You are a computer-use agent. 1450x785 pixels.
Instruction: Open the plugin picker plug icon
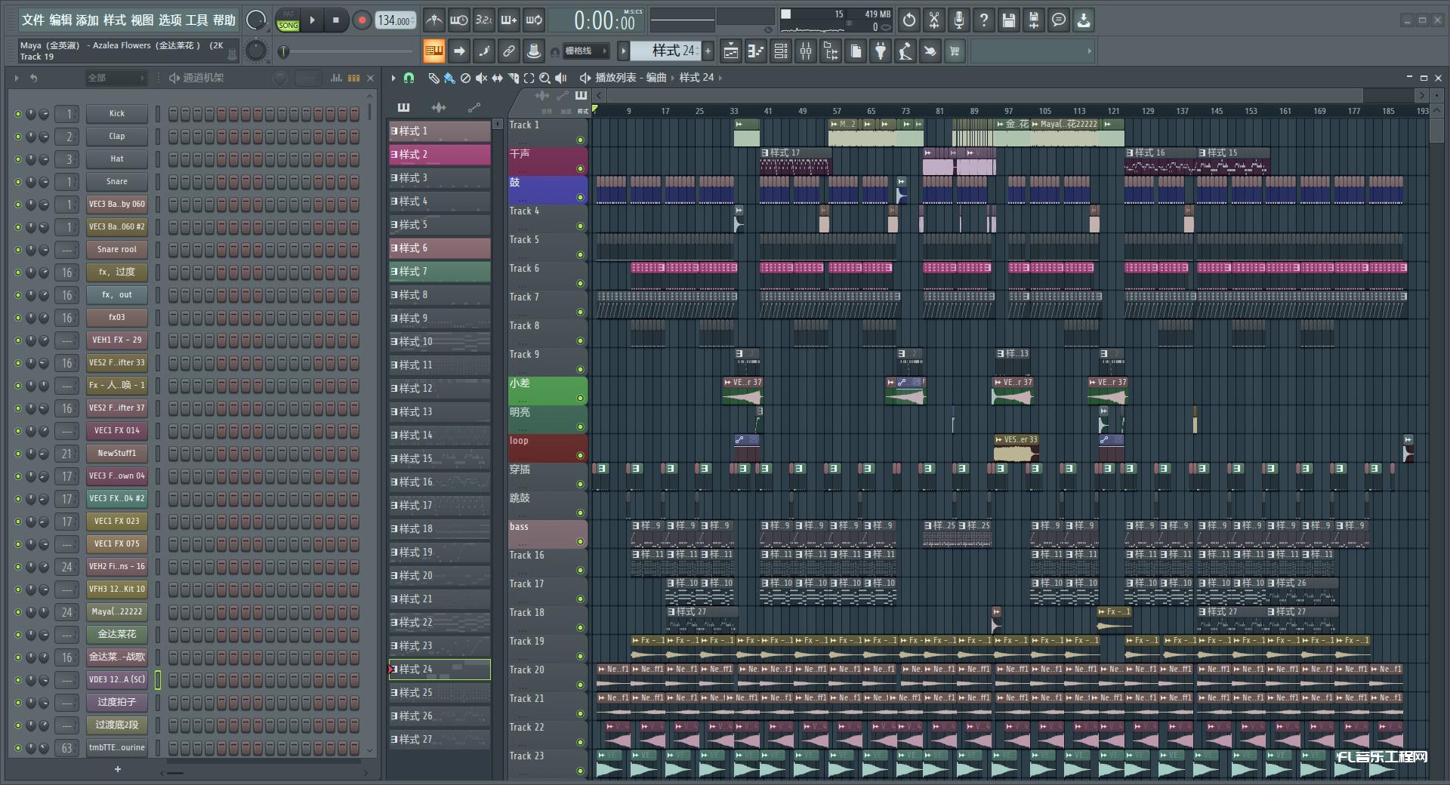point(881,51)
